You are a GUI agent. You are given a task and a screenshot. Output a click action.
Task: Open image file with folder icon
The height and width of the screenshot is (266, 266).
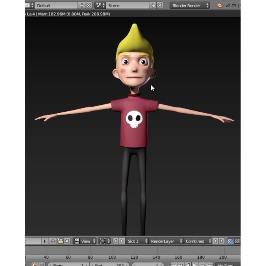[60, 241]
